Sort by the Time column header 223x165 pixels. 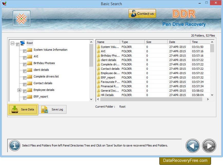[x=200, y=42]
